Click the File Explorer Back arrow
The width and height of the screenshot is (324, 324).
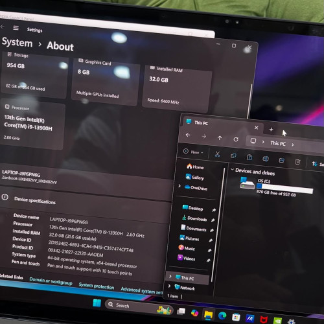[188, 135]
